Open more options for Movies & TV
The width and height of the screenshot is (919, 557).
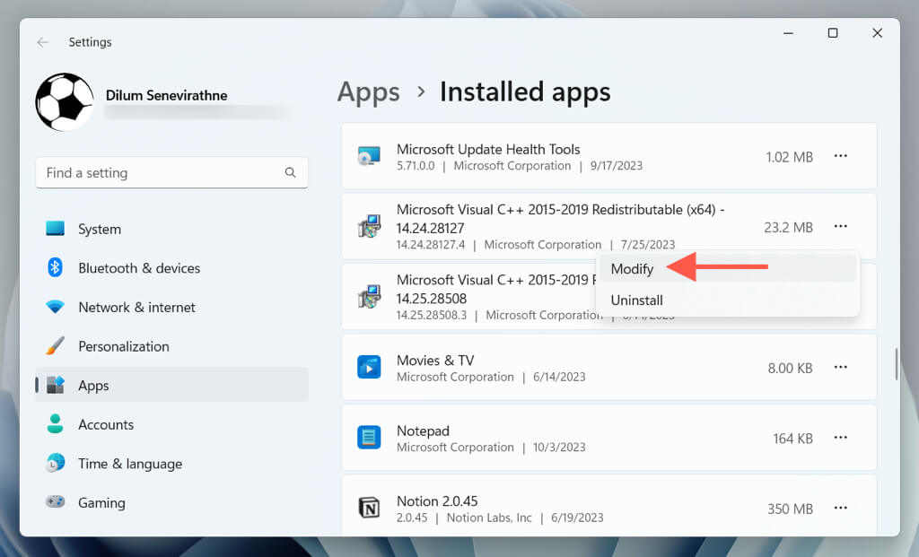(x=840, y=367)
